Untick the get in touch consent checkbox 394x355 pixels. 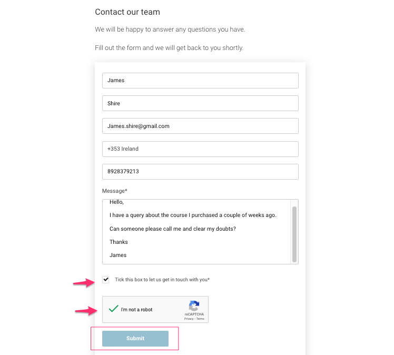106,280
